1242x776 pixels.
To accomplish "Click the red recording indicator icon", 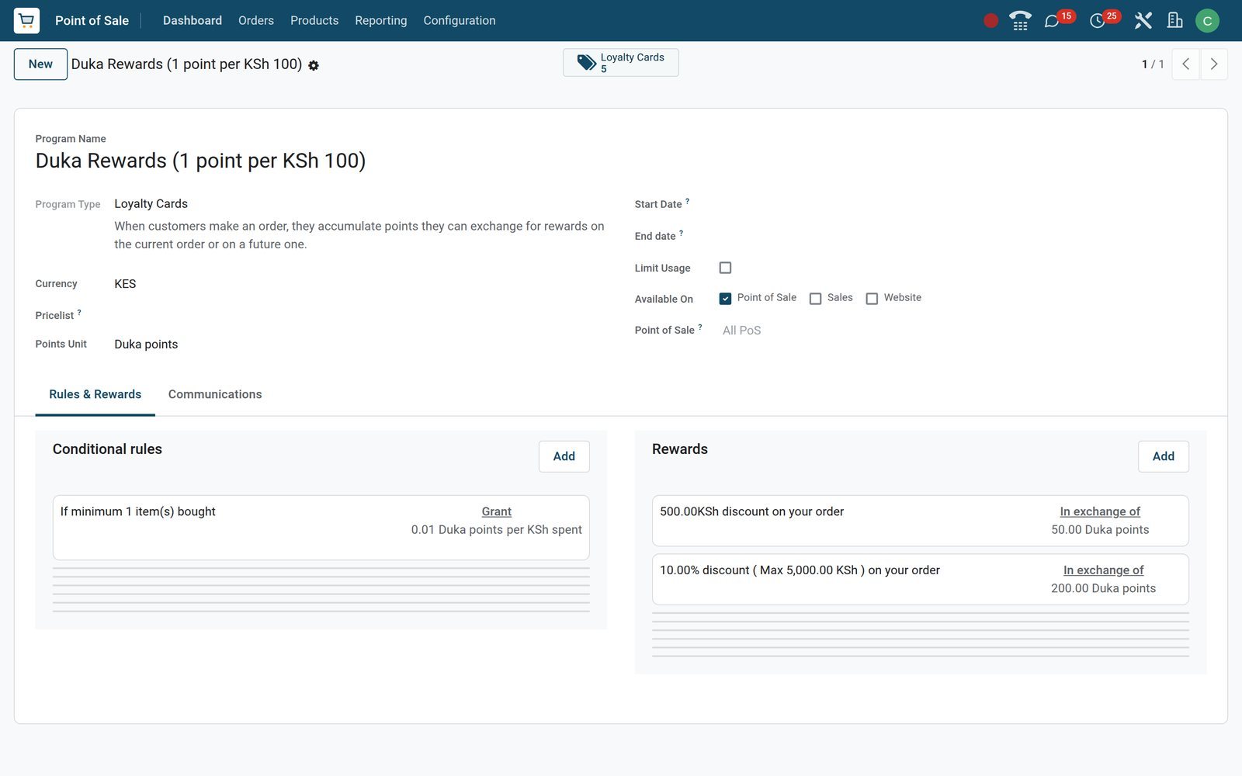I will tap(990, 21).
